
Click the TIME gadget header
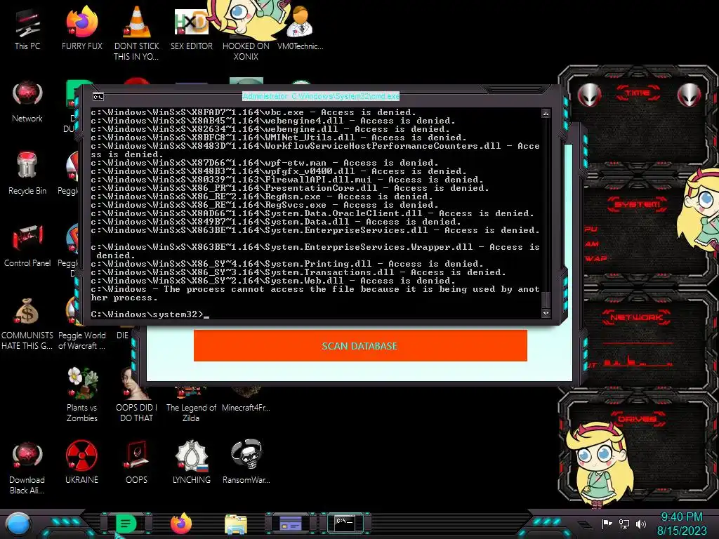(x=638, y=93)
